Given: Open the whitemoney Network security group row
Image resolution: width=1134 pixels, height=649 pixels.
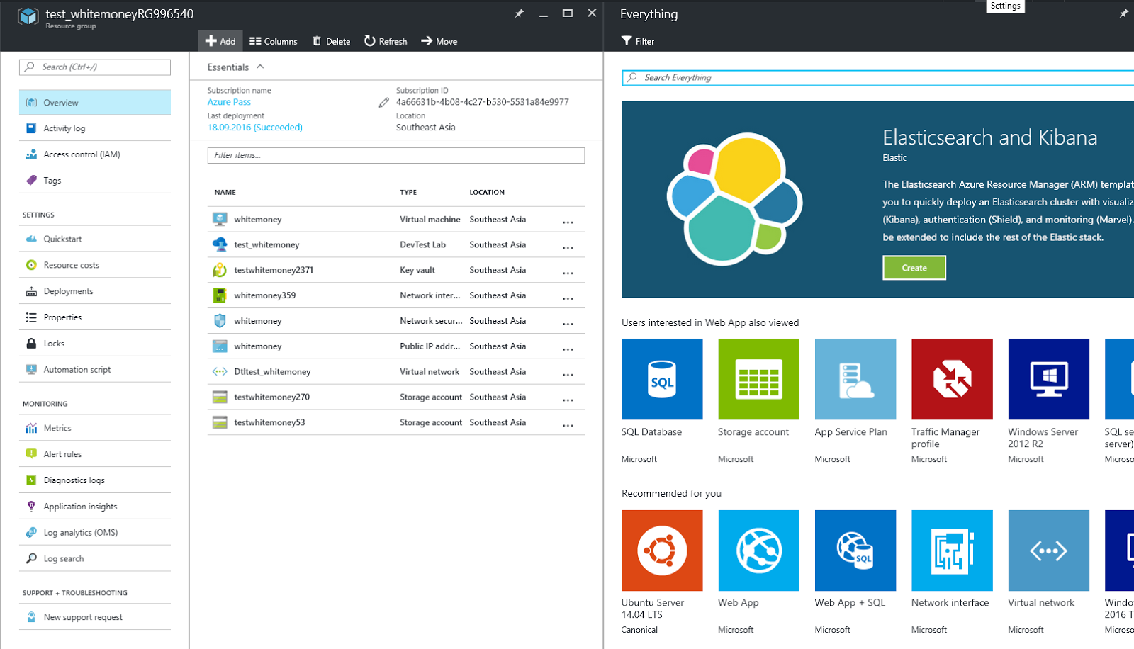Looking at the screenshot, I should (395, 321).
